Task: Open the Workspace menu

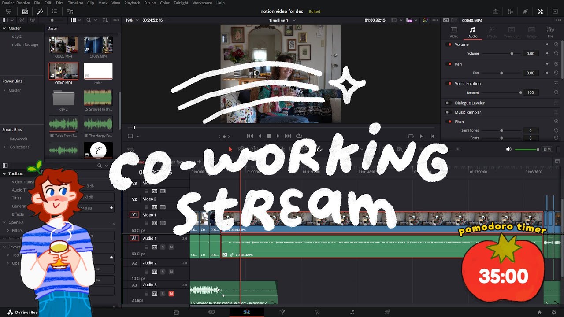Action: (x=202, y=3)
